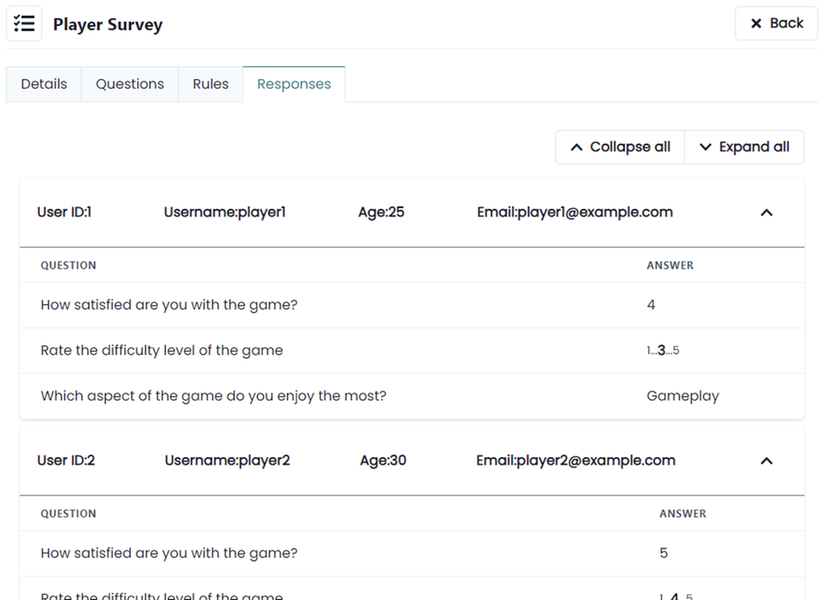838x600 pixels.
Task: Click player1's email address
Action: coord(575,212)
